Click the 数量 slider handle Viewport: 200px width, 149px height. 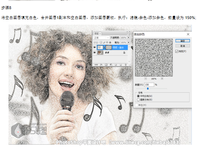[148, 88]
